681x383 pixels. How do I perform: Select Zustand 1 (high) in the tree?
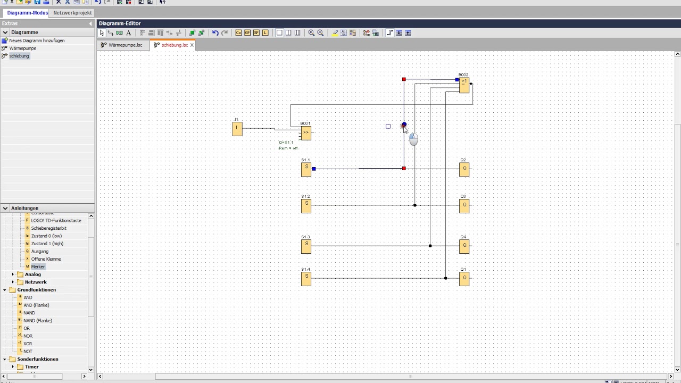pos(47,244)
